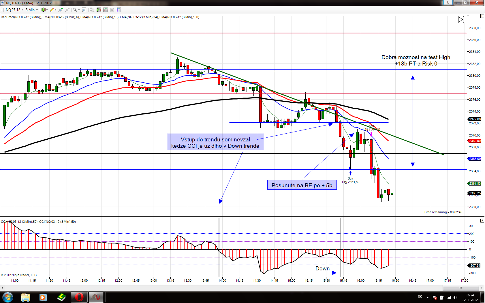The height and width of the screenshot is (303, 485).
Task: Click the CCI indicator panel label
Action: (38, 222)
